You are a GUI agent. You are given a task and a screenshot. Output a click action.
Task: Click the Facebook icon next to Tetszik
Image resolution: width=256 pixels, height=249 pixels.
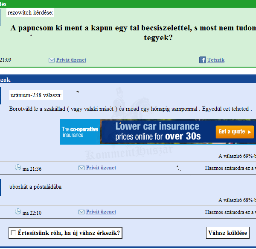point(202,60)
